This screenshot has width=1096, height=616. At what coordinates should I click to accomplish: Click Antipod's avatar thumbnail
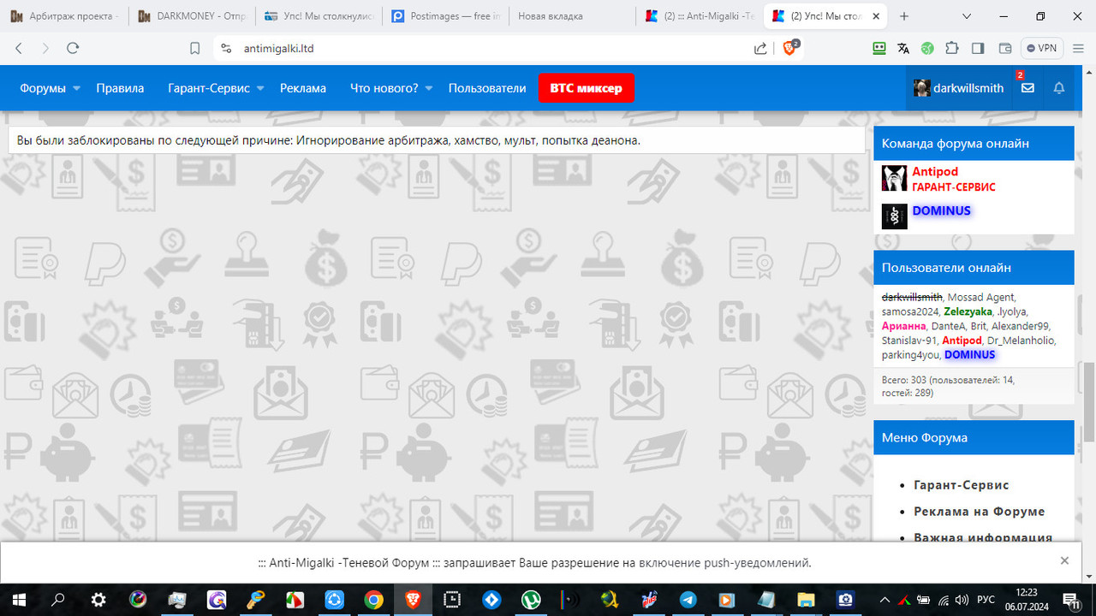tap(895, 178)
